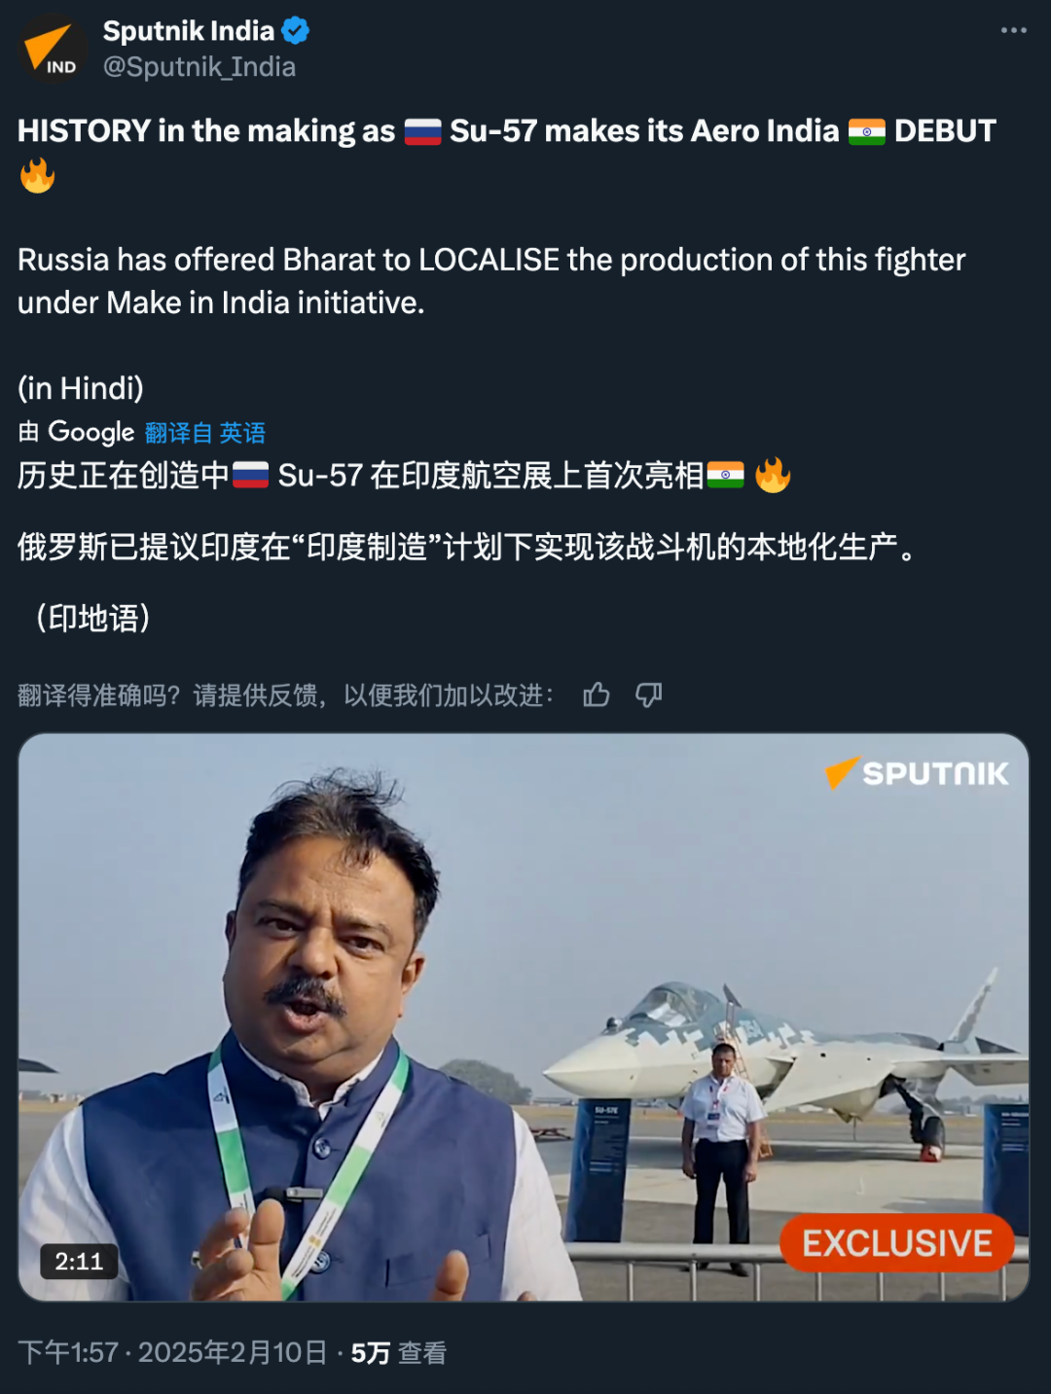Give thumbs down to the translation

point(649,695)
